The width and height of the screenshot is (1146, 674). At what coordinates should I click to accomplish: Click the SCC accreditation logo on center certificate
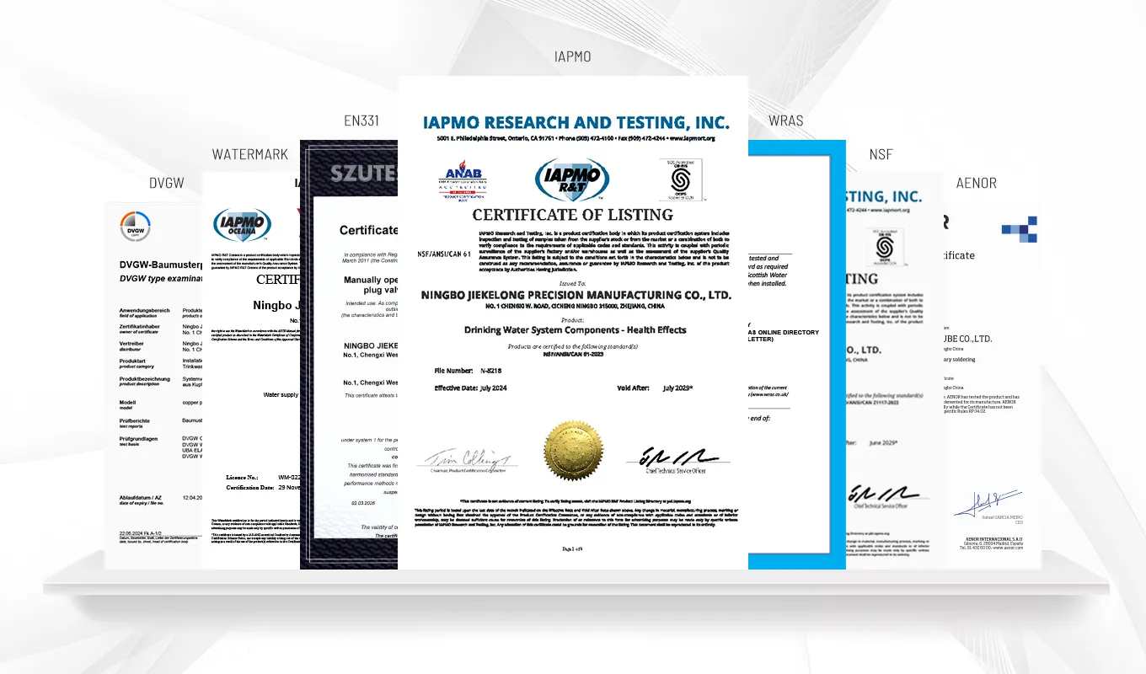(x=681, y=179)
